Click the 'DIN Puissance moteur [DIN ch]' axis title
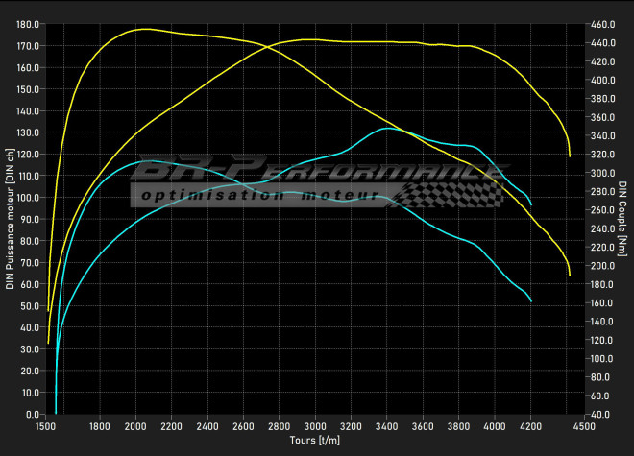 (10, 219)
